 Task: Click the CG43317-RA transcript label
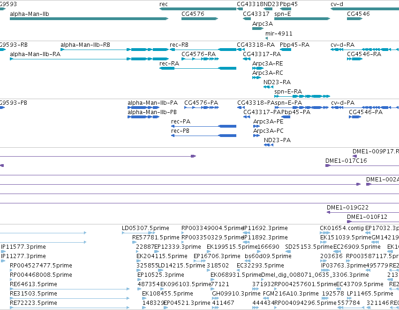pyautogui.click(x=262, y=54)
